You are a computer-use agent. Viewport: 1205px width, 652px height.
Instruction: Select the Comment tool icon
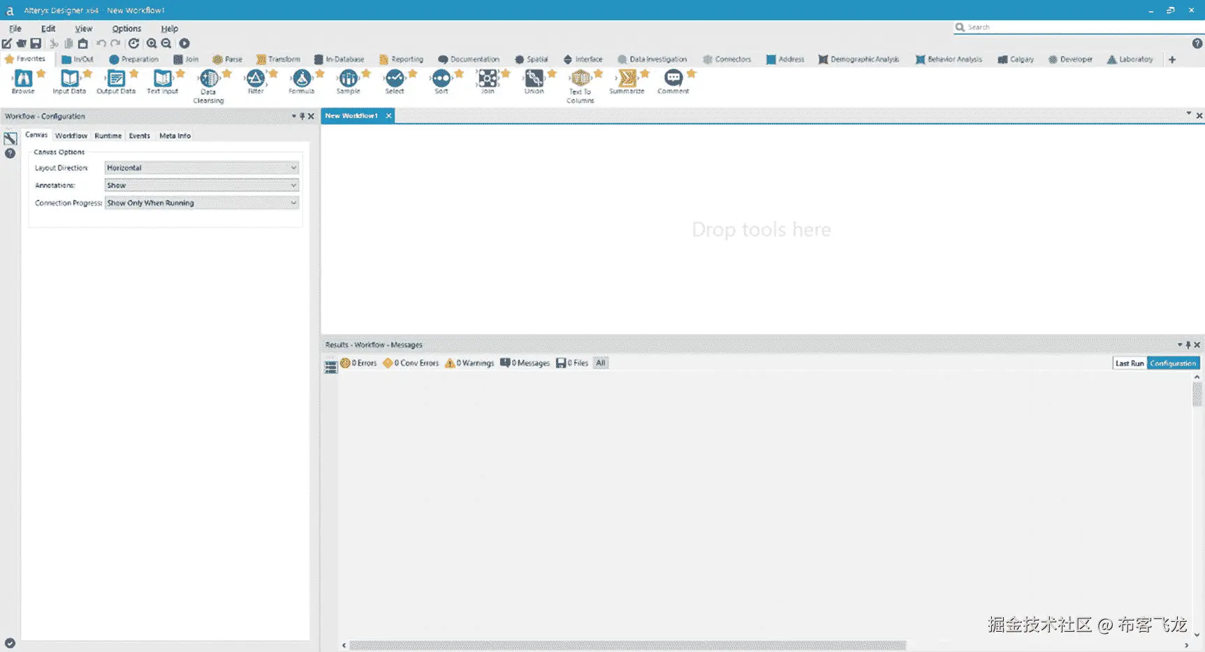673,78
